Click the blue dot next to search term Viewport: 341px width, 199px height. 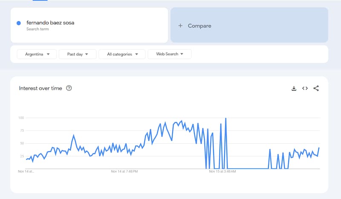(x=19, y=23)
